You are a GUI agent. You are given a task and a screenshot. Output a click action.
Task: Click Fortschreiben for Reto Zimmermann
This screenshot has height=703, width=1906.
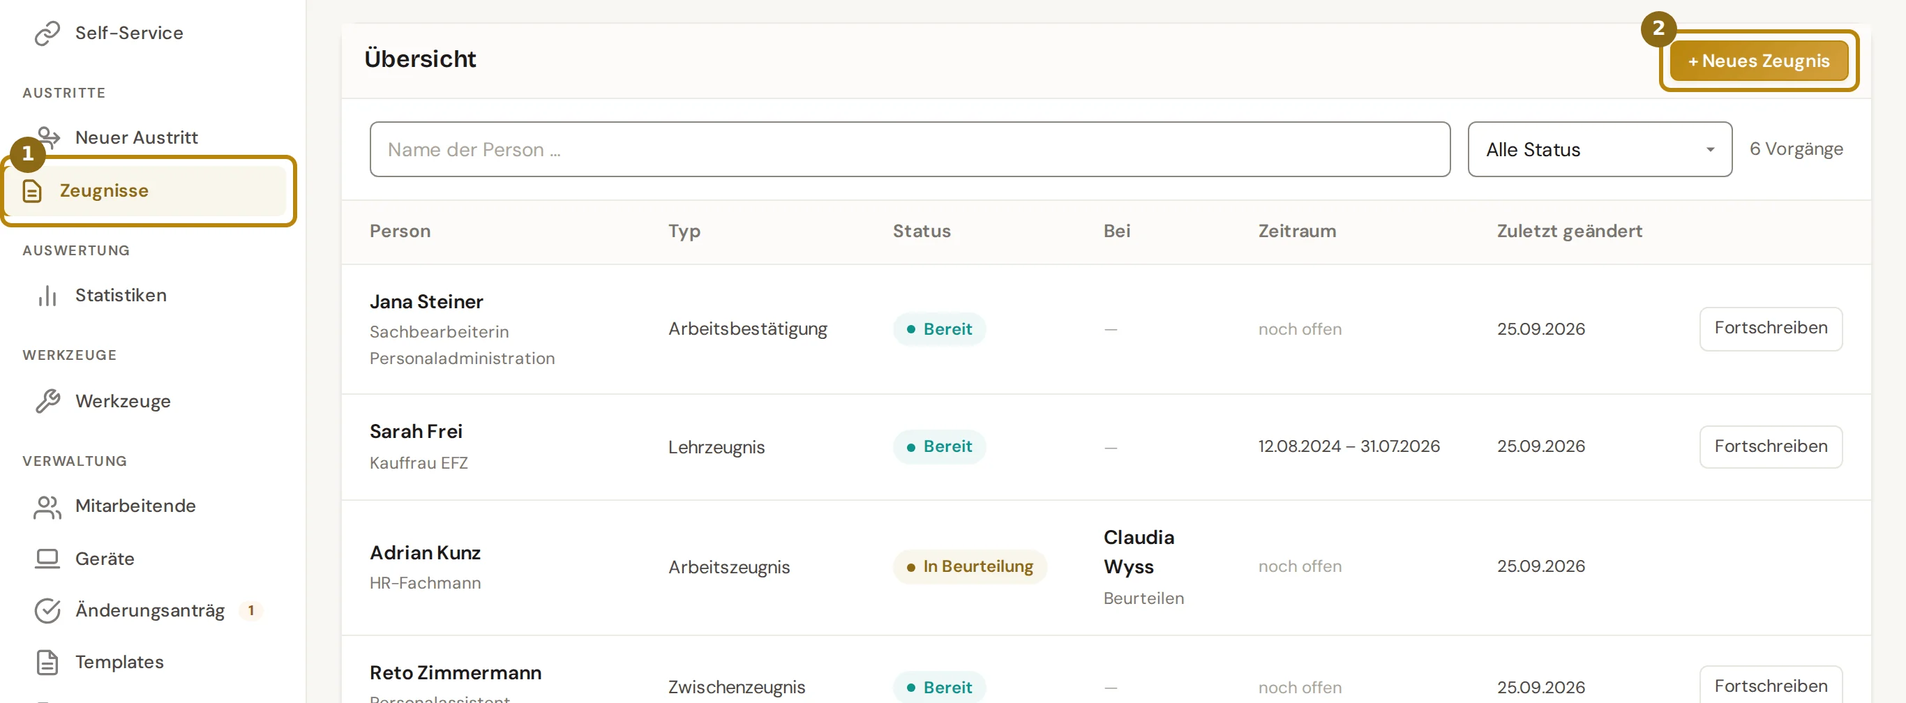1771,686
